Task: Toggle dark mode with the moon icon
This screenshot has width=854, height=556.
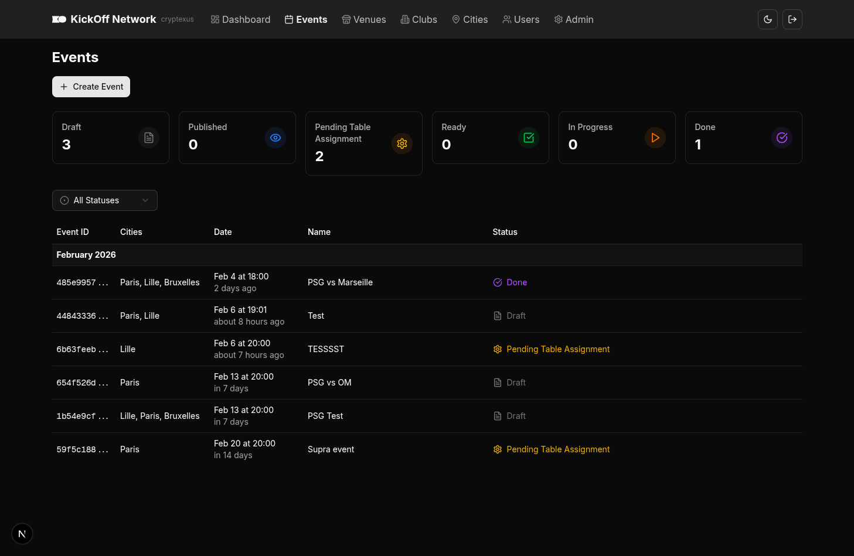Action: coord(767,19)
